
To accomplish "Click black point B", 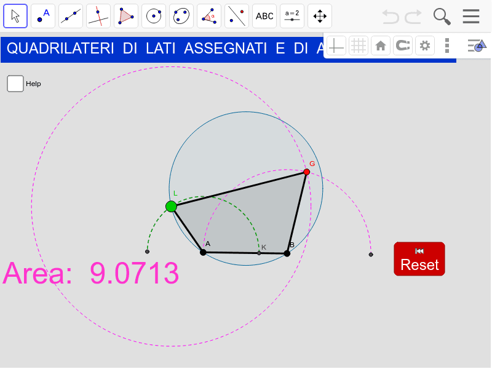I will click(287, 253).
